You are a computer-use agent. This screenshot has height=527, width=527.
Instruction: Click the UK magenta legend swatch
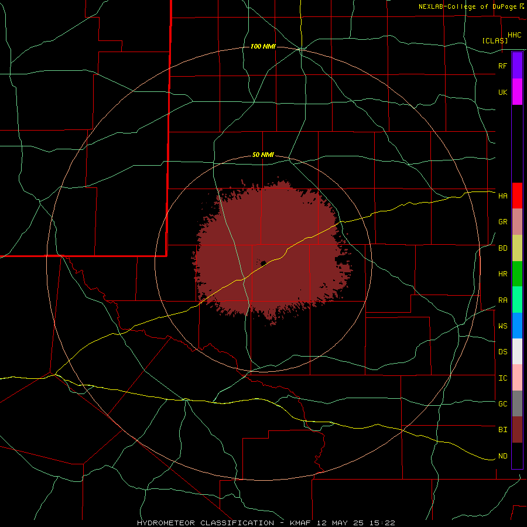(x=517, y=92)
